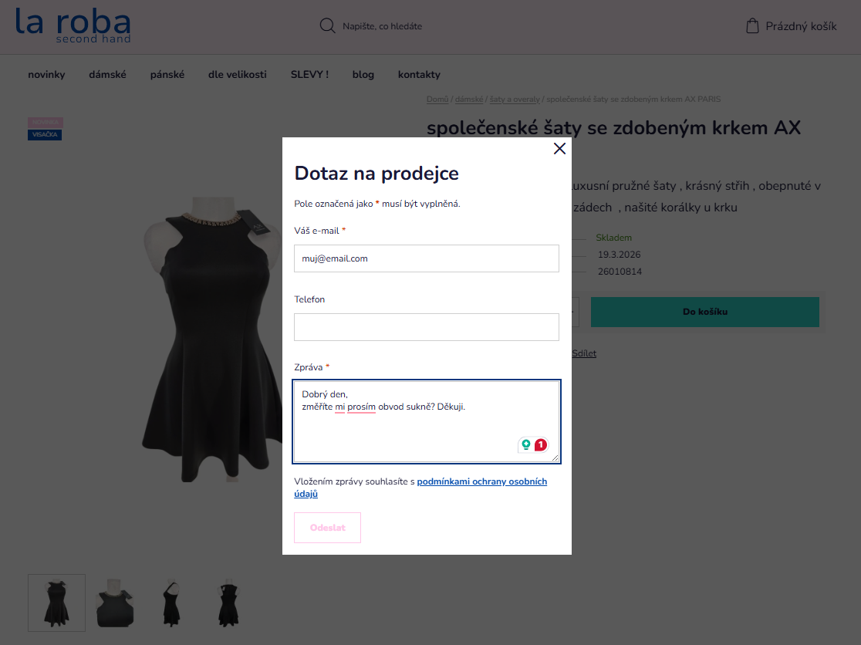Go to homepage via la roba logo

pyautogui.click(x=73, y=26)
